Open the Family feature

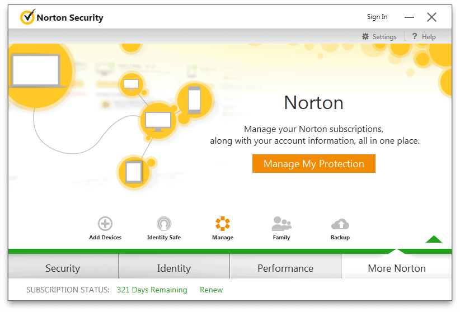281,224
